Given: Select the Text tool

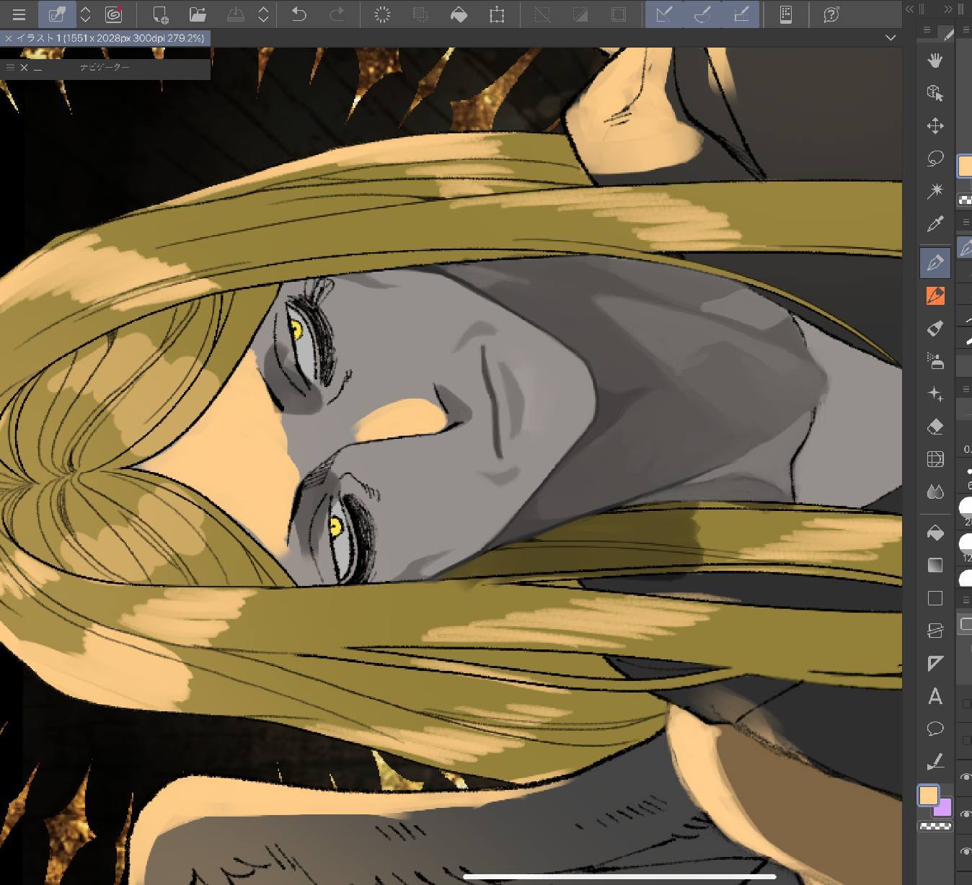Looking at the screenshot, I should pos(935,696).
